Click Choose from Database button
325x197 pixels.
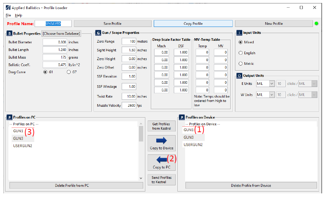coord(61,34)
